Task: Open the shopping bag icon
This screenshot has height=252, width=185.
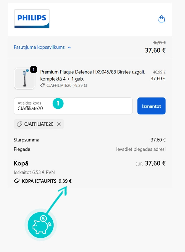Action: (162, 19)
